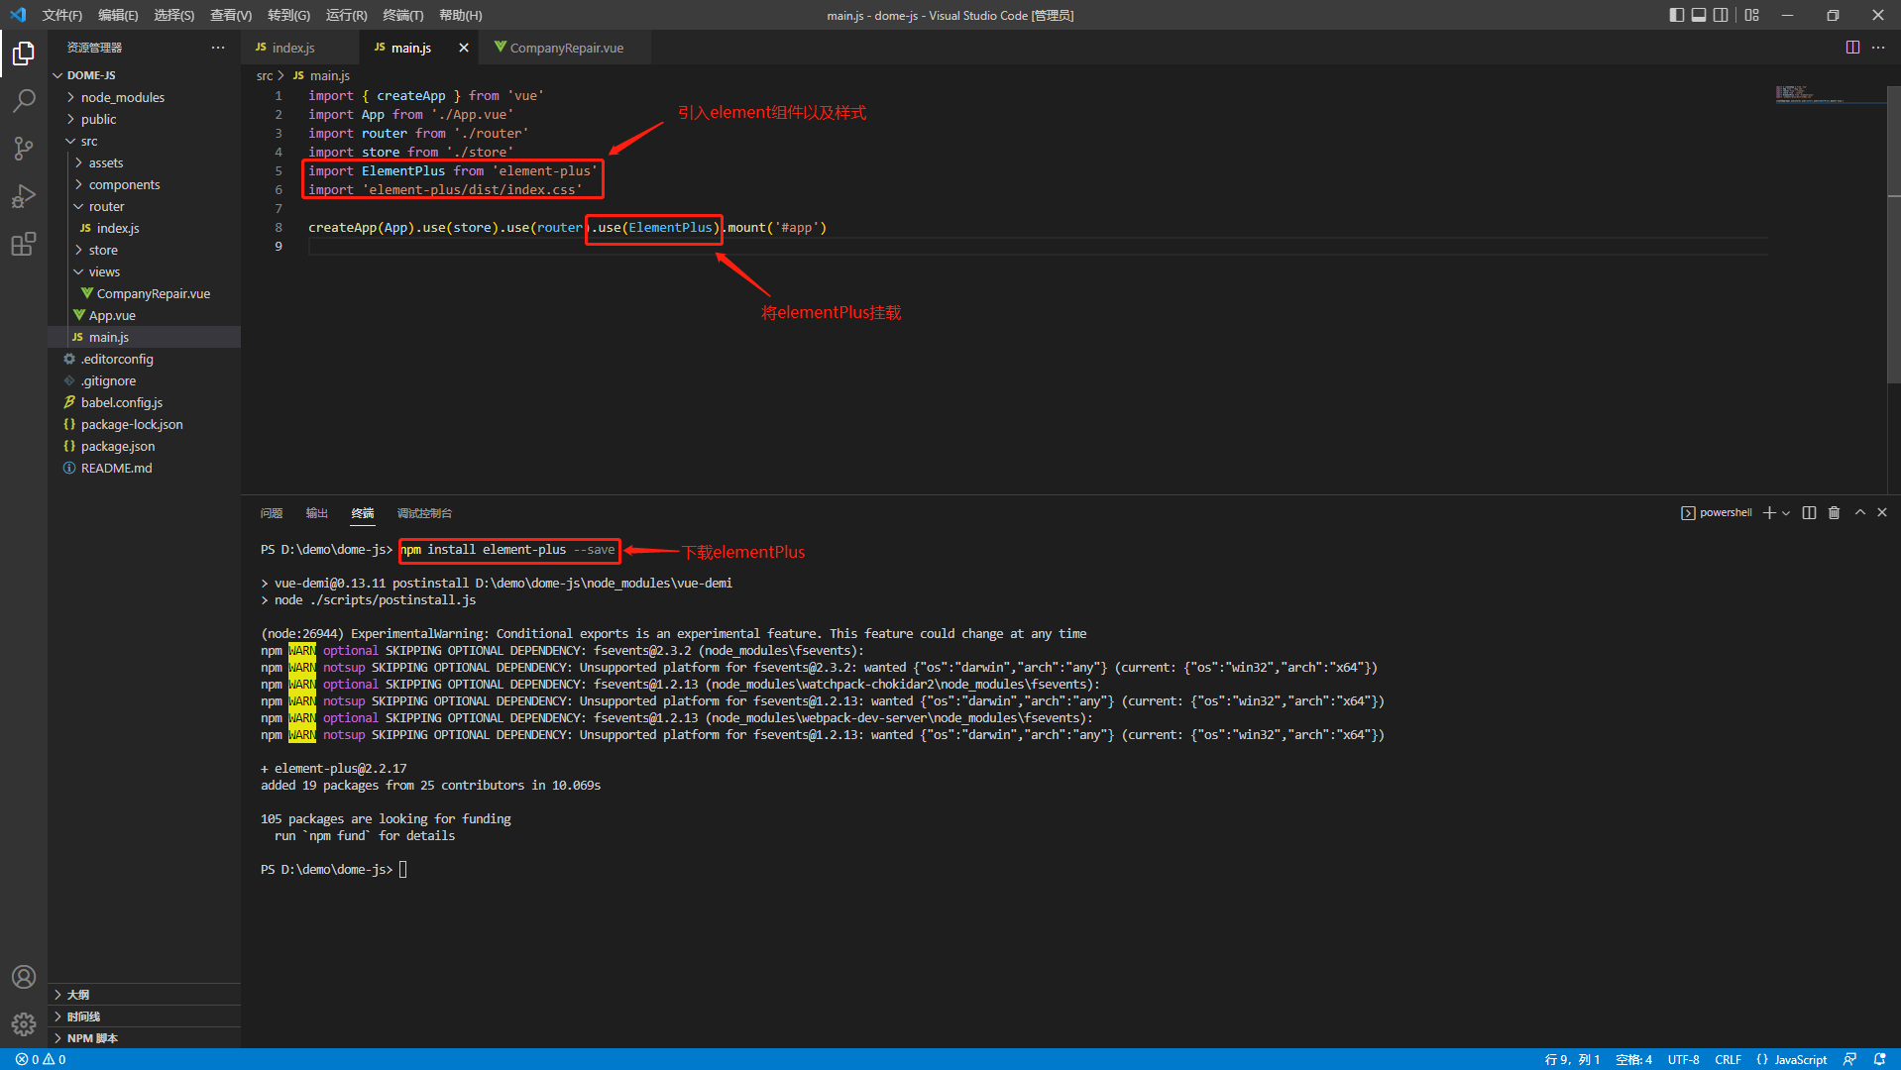Open the launch profile dropdown beside new terminal
Viewport: 1901px width, 1070px height.
1786,513
